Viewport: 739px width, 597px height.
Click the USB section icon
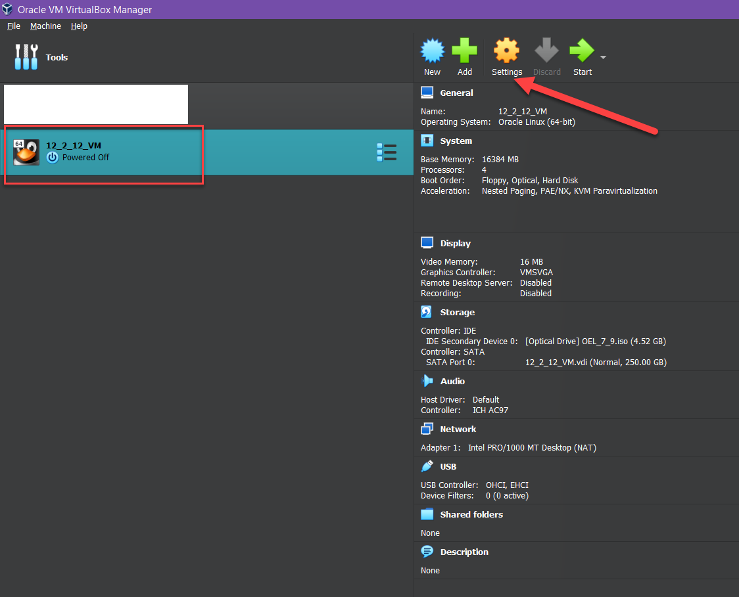pyautogui.click(x=427, y=466)
